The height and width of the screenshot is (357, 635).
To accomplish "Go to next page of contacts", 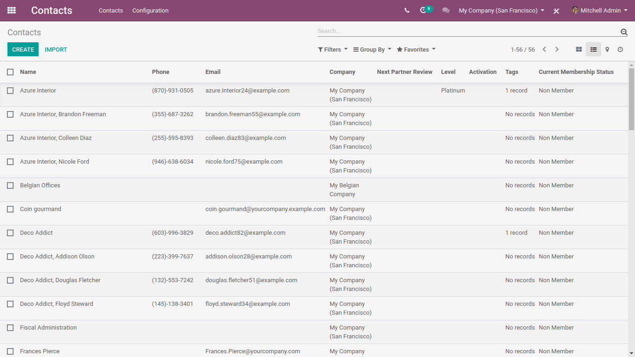I will pyautogui.click(x=557, y=49).
